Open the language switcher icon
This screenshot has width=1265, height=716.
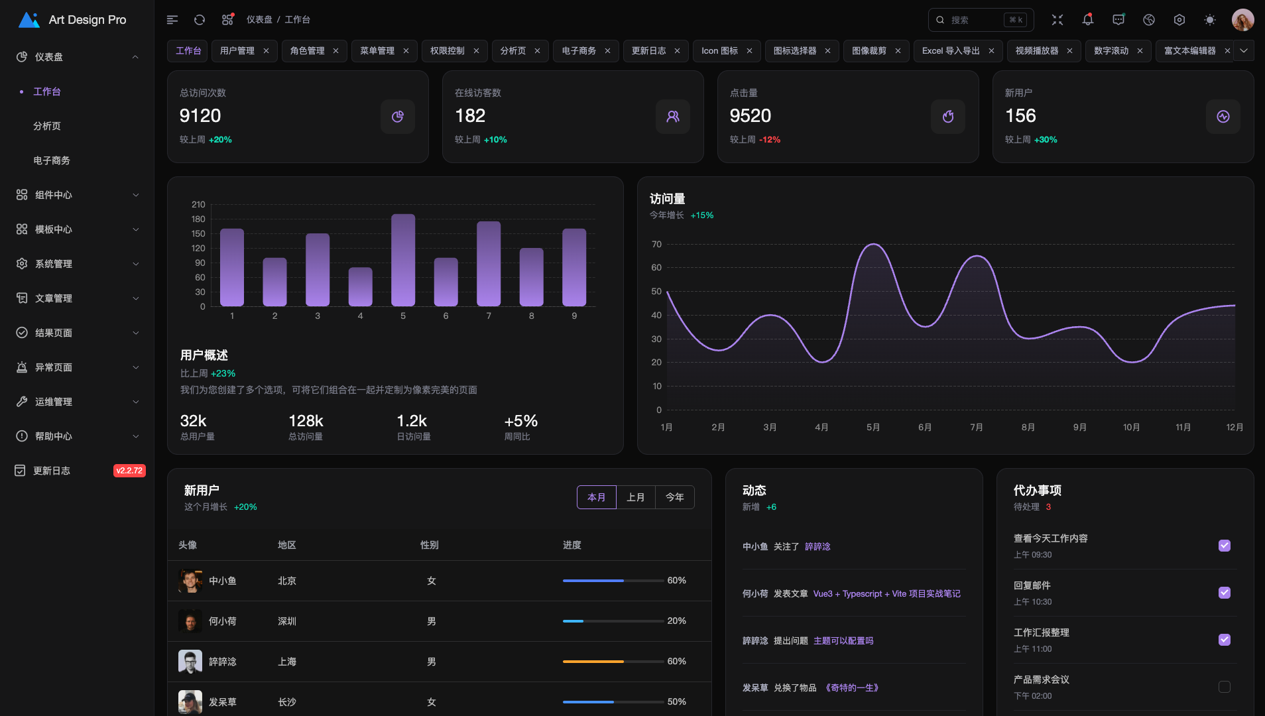click(x=1149, y=20)
